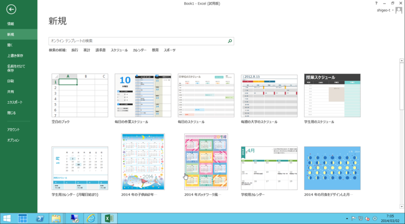The height and width of the screenshot is (224, 405).
Task: Select 2014 年の子供向け calendar thumbnail
Action: tap(143, 162)
